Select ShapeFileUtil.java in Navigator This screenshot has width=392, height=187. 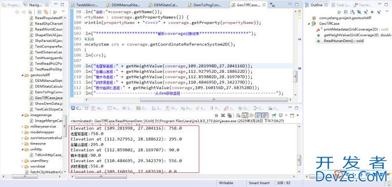tap(46, 35)
